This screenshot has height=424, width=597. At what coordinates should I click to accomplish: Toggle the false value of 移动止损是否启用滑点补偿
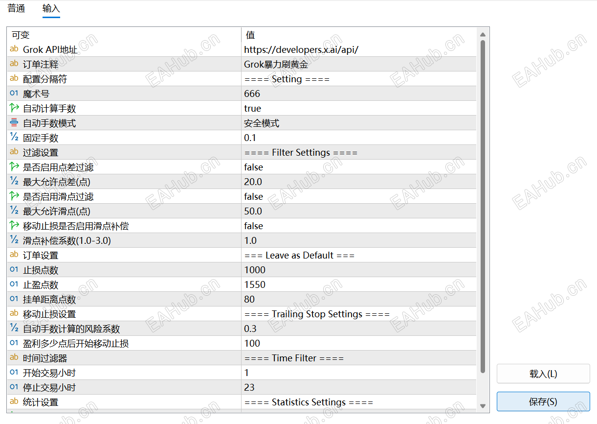pos(359,226)
